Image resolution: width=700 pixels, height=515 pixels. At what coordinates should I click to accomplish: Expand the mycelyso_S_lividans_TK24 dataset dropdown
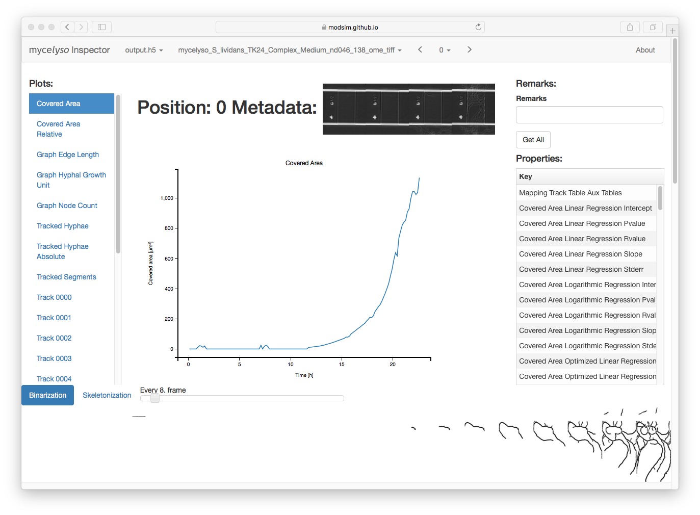[289, 50]
